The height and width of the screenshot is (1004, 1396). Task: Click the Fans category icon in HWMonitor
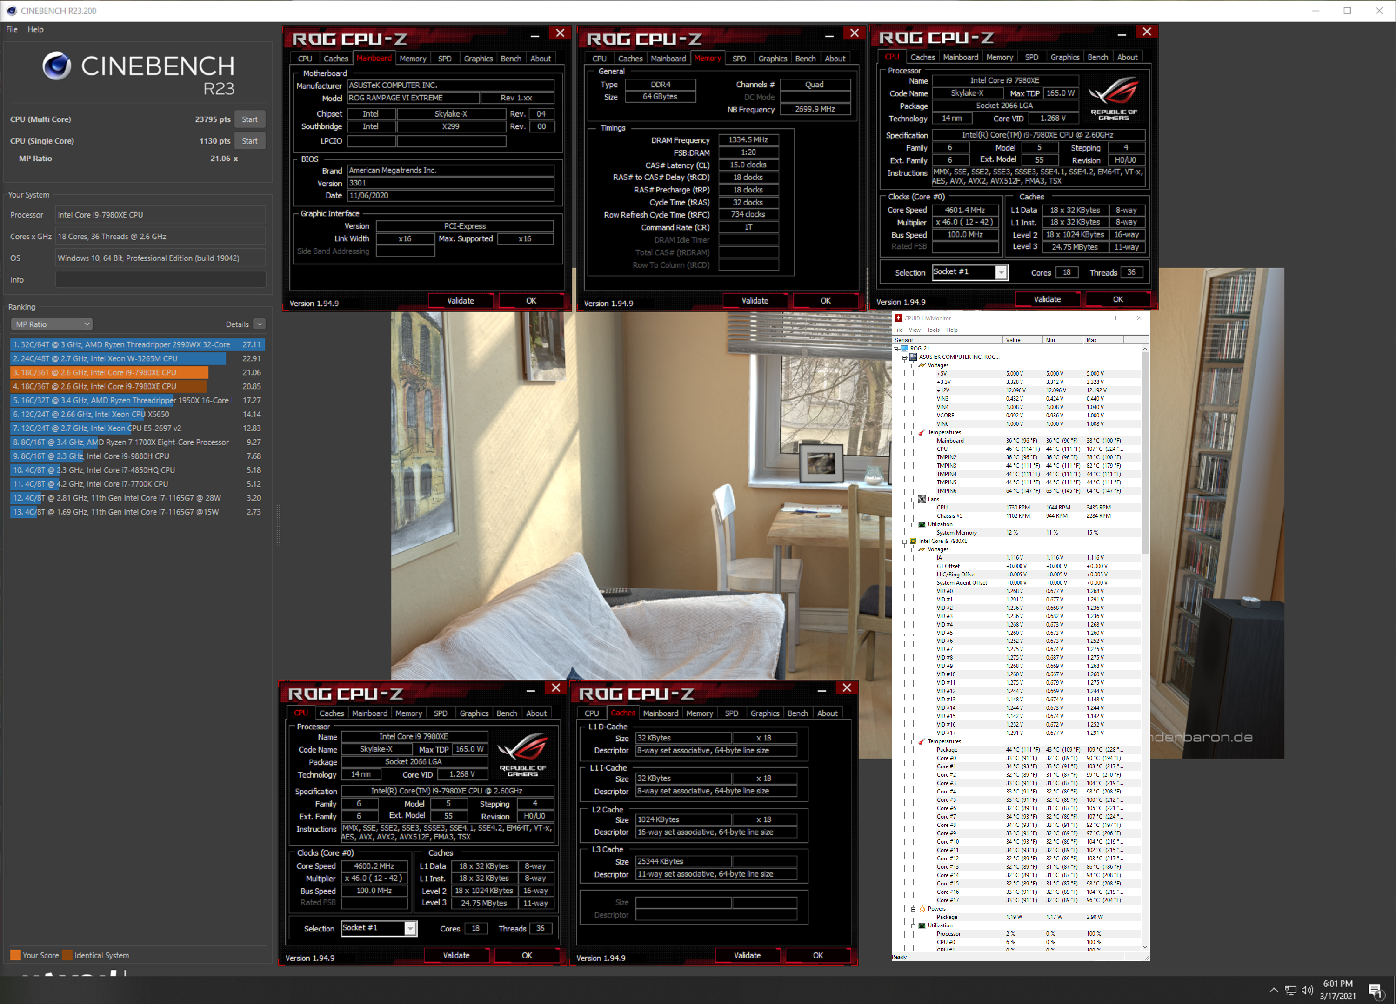pyautogui.click(x=922, y=500)
